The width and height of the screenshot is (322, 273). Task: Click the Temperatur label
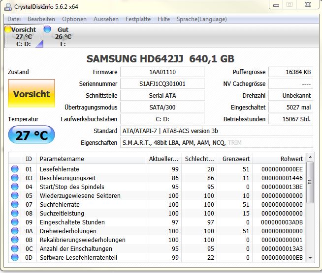coord(23,119)
